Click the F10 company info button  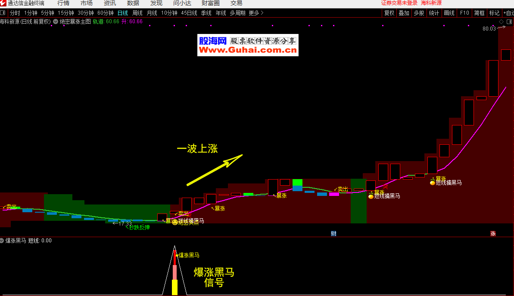tap(464, 13)
